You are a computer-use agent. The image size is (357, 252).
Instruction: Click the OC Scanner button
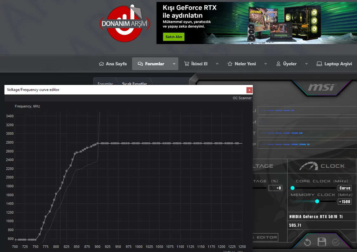(x=242, y=98)
